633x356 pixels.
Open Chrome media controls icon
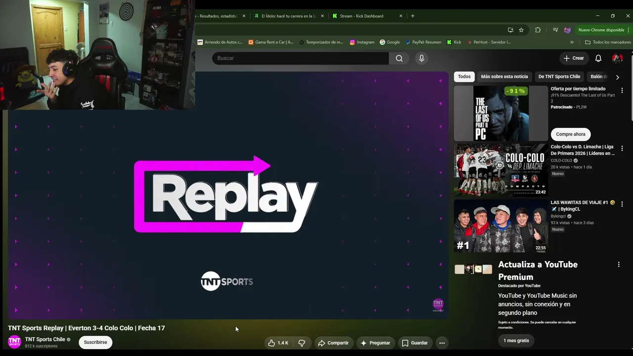[x=555, y=30]
